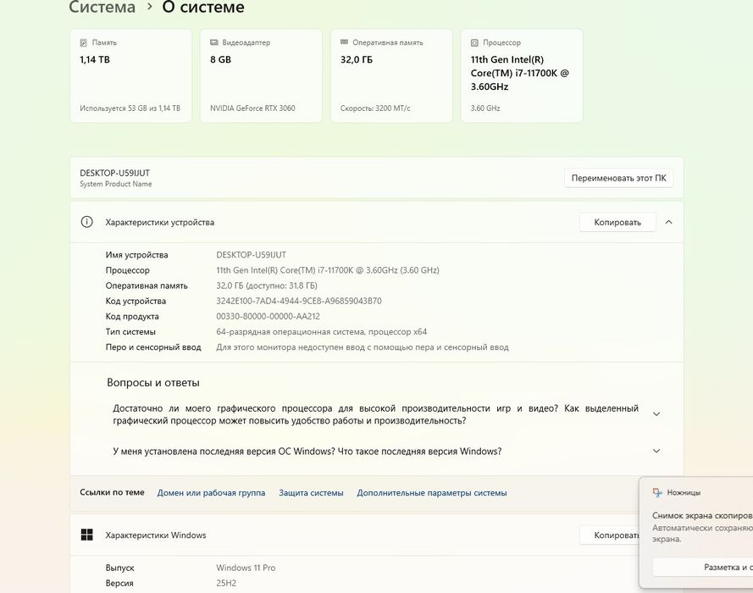This screenshot has width=753, height=593.
Task: Select the 64-разрядная операционная система value
Action: pos(321,332)
